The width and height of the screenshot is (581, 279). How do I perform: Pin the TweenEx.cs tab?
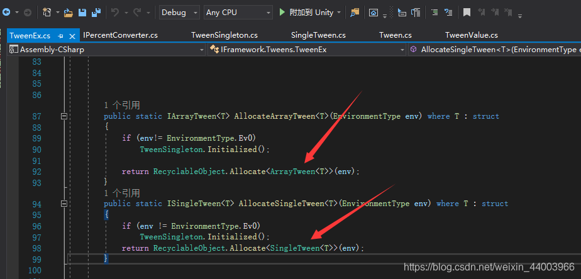click(x=61, y=36)
